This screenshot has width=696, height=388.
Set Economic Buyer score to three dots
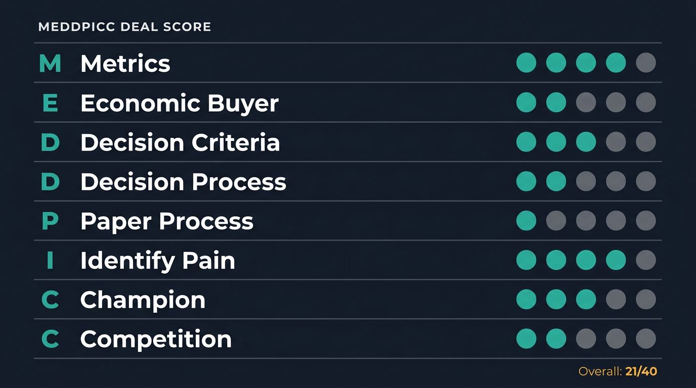(x=586, y=103)
